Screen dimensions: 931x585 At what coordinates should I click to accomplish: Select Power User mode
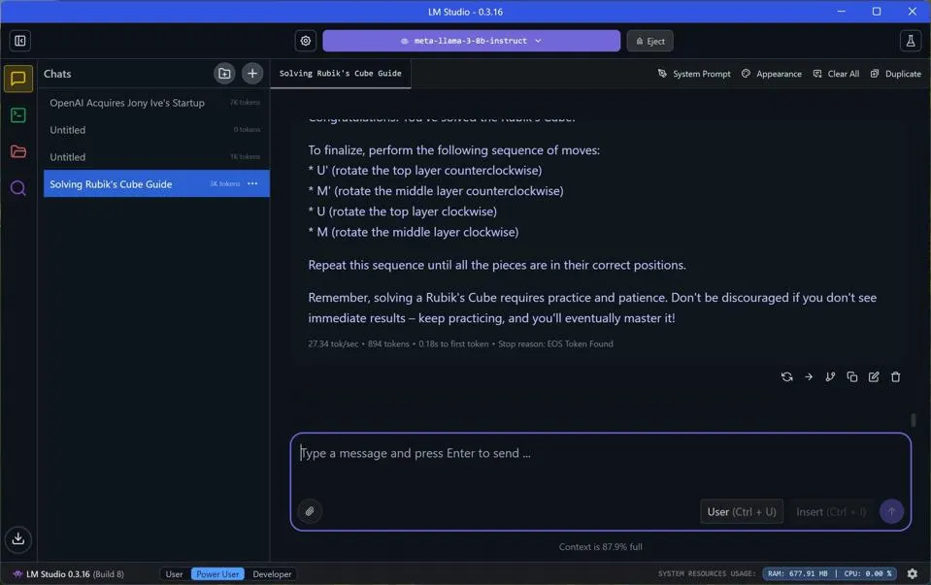(x=217, y=574)
